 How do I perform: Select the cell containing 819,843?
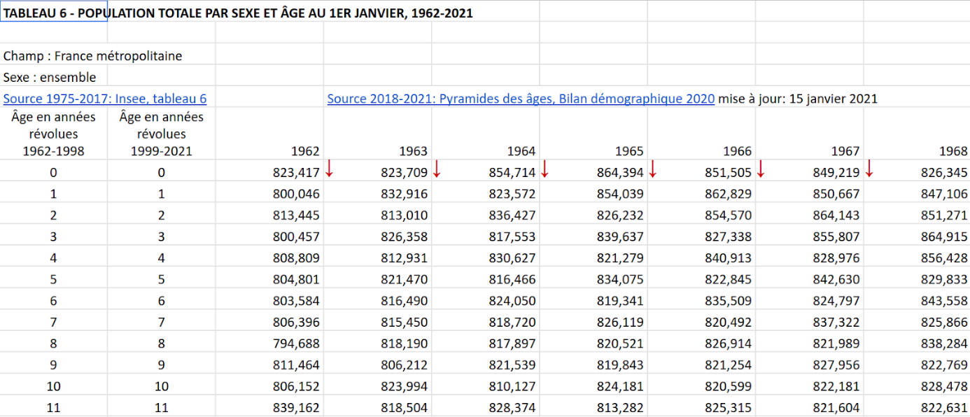point(593,365)
